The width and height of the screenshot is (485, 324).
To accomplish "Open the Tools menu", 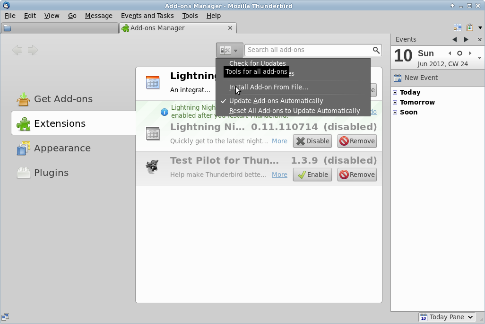I will 190,16.
